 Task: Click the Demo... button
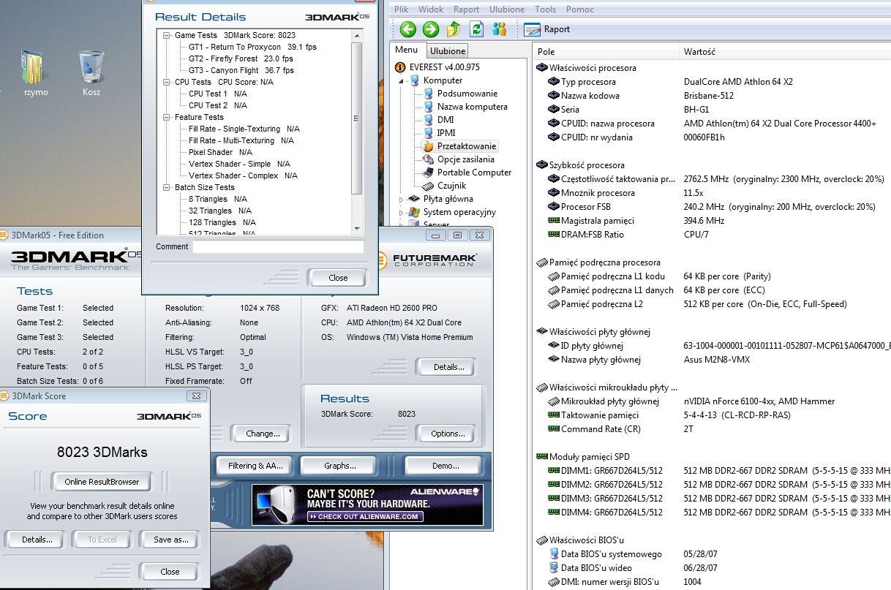point(443,466)
